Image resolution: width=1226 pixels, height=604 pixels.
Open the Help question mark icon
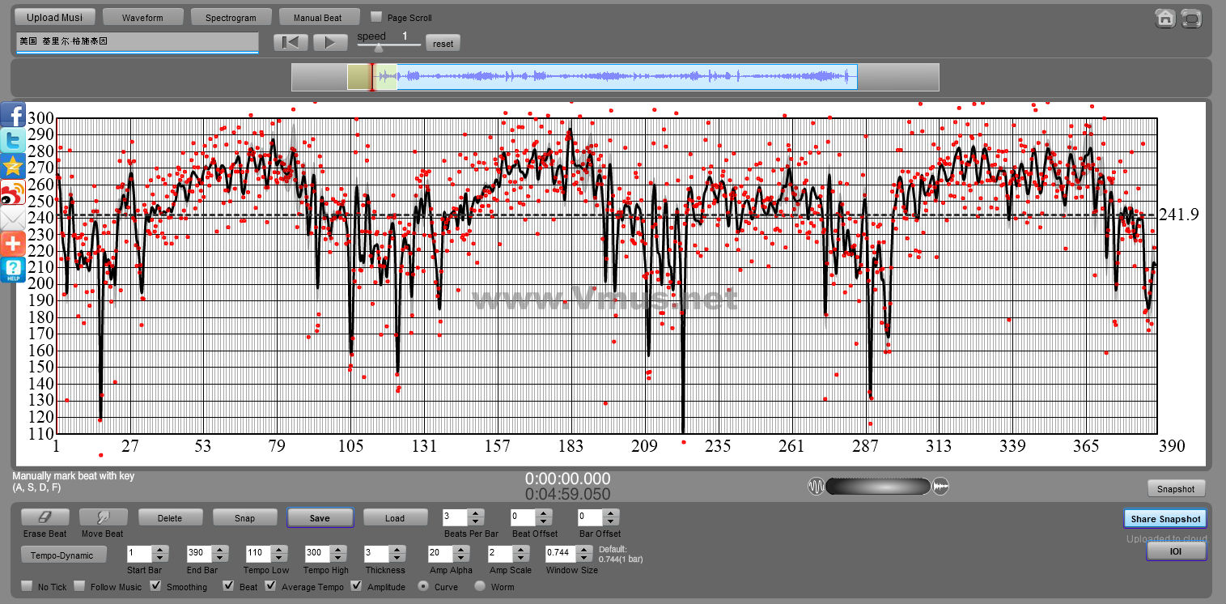[13, 270]
